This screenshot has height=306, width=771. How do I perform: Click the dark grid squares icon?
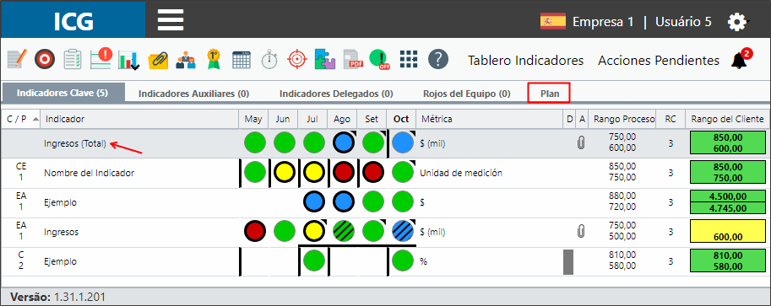(x=409, y=60)
